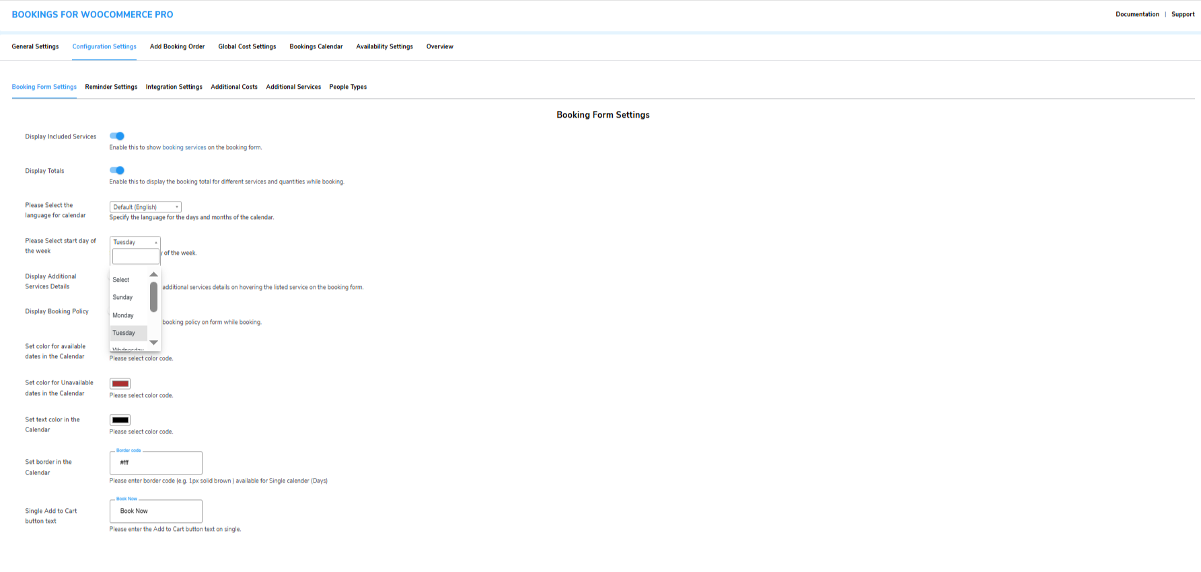Open the calendar language dropdown
Image resolution: width=1201 pixels, height=572 pixels.
[x=145, y=207]
